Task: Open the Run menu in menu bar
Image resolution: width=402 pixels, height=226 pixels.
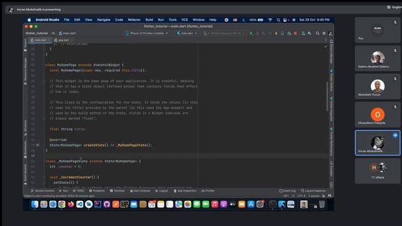Action: tap(161, 19)
